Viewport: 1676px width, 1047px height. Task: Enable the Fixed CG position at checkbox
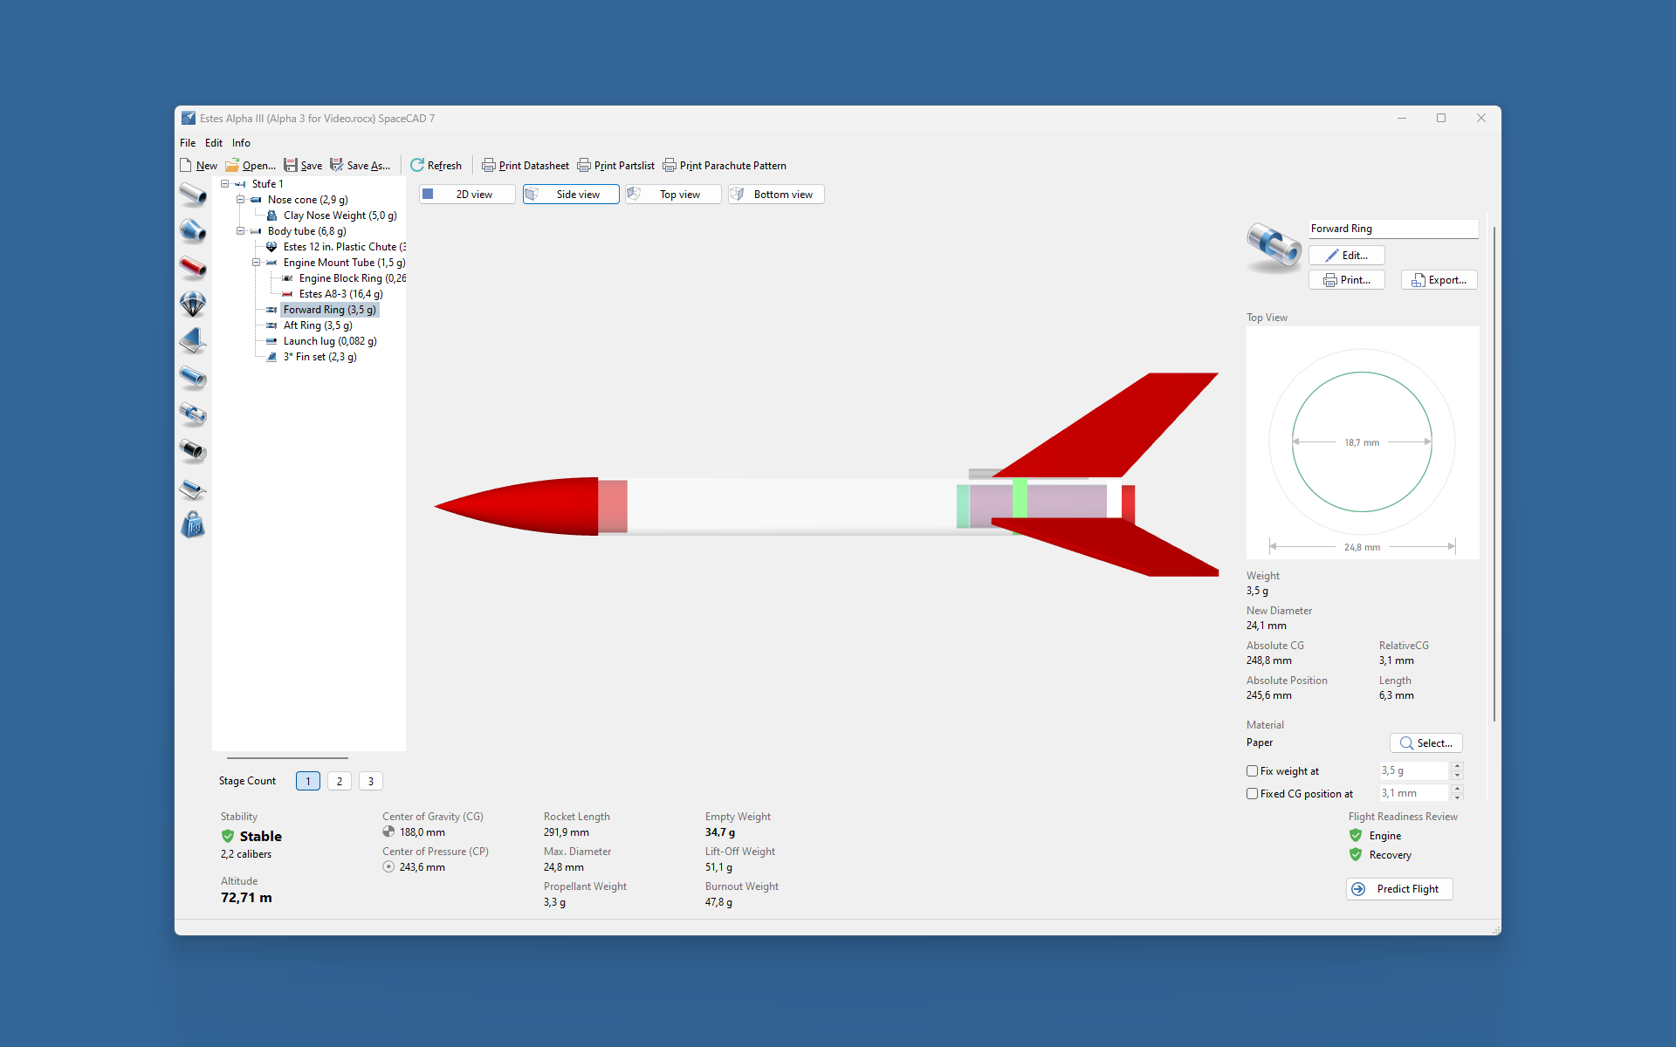(1253, 794)
